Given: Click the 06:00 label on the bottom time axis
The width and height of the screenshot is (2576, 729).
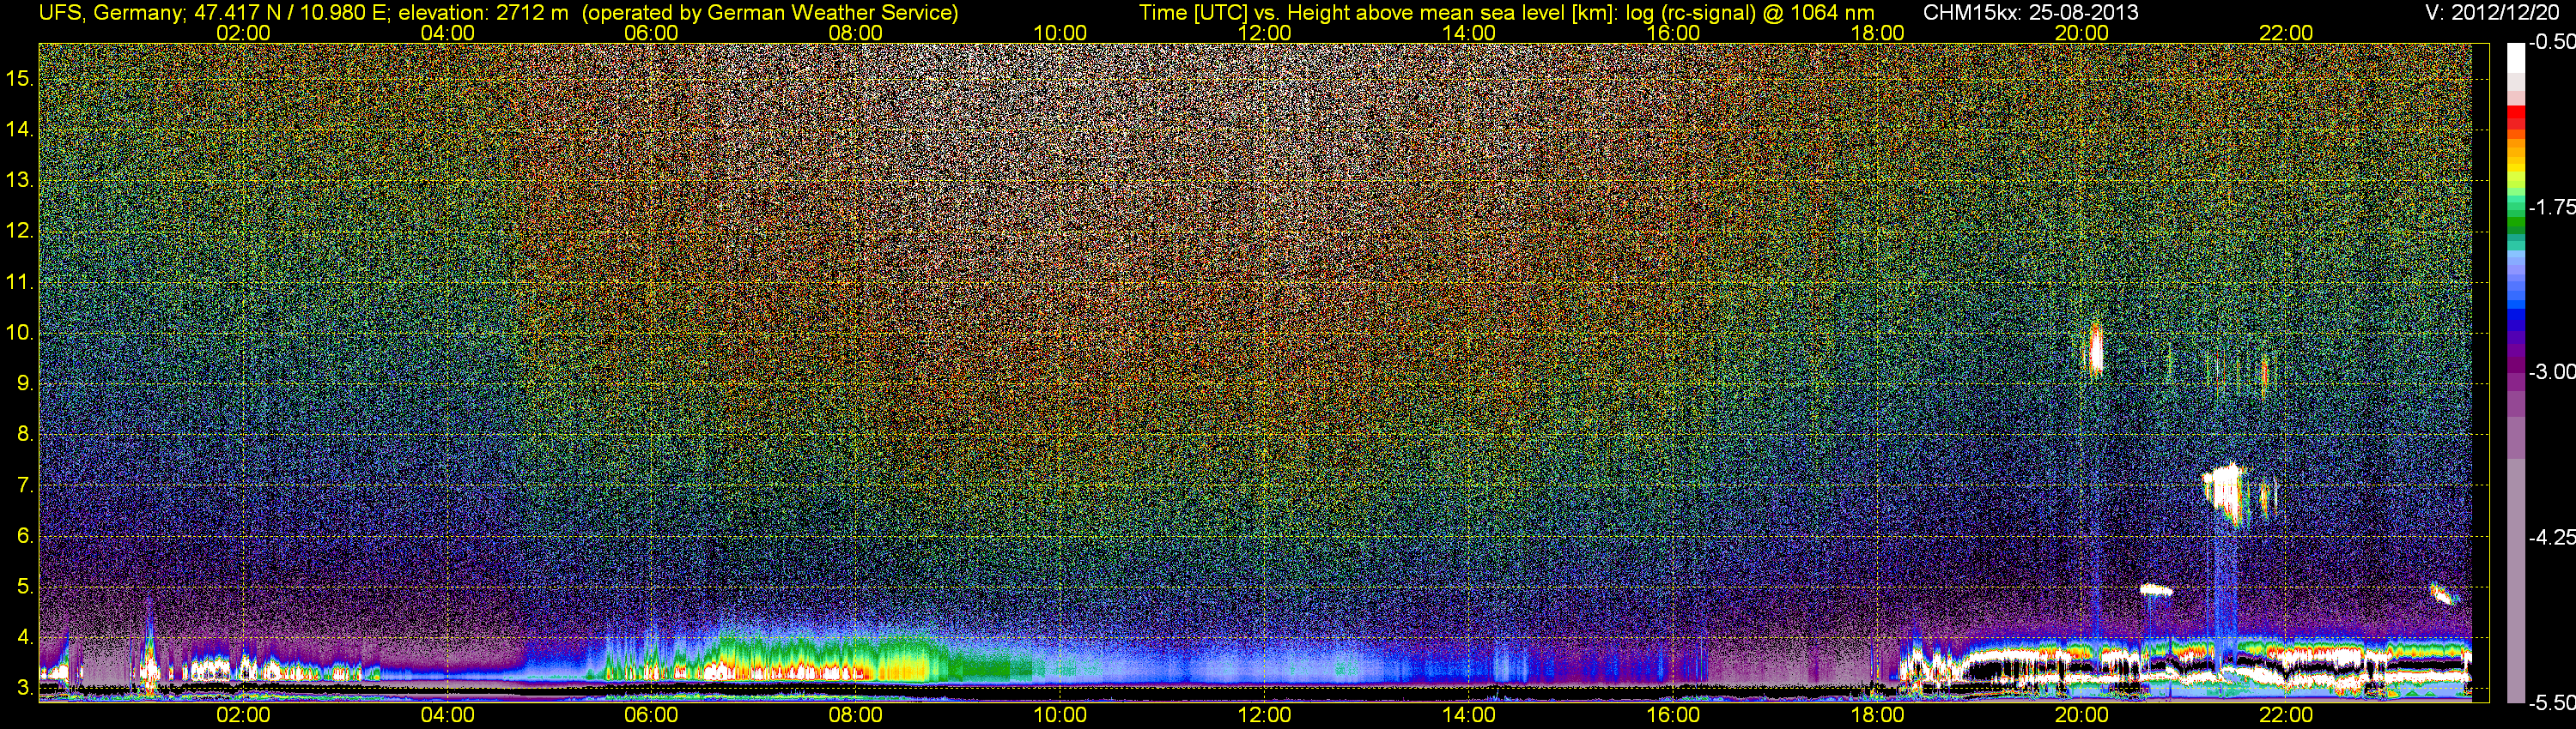Looking at the screenshot, I should [x=651, y=715].
